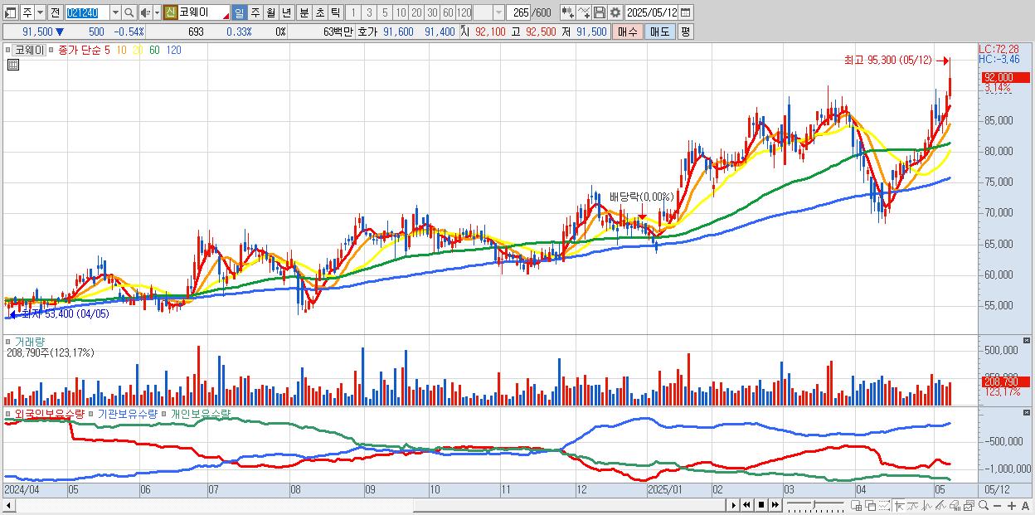Click the 개인보유수량 legend label
The image size is (1035, 515).
pyautogui.click(x=200, y=412)
